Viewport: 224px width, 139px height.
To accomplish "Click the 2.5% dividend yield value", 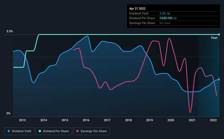I will click(x=163, y=13).
